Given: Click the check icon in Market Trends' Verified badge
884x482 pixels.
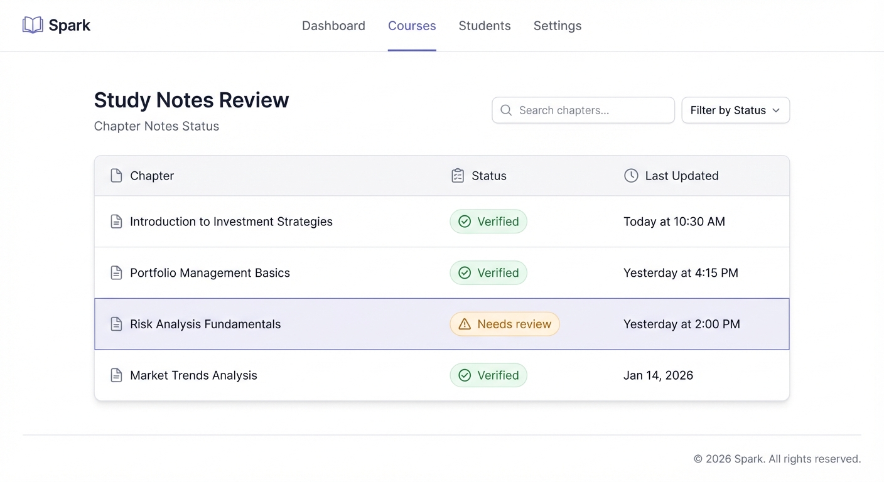Looking at the screenshot, I should tap(465, 375).
